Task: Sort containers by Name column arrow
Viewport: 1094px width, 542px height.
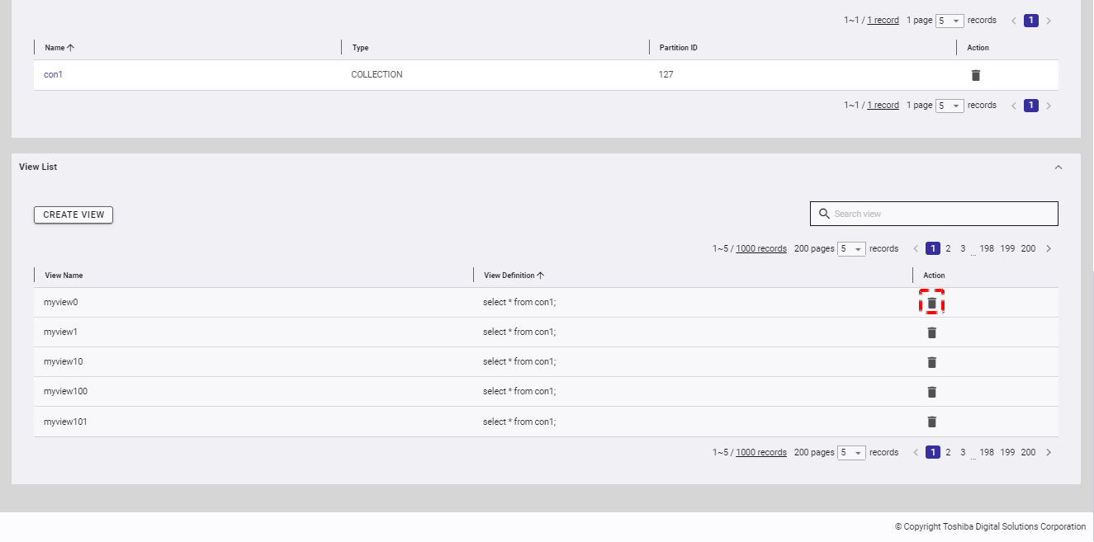Action: click(70, 48)
